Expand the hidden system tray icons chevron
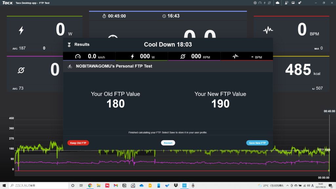336x189 pixels. pyautogui.click(x=287, y=185)
